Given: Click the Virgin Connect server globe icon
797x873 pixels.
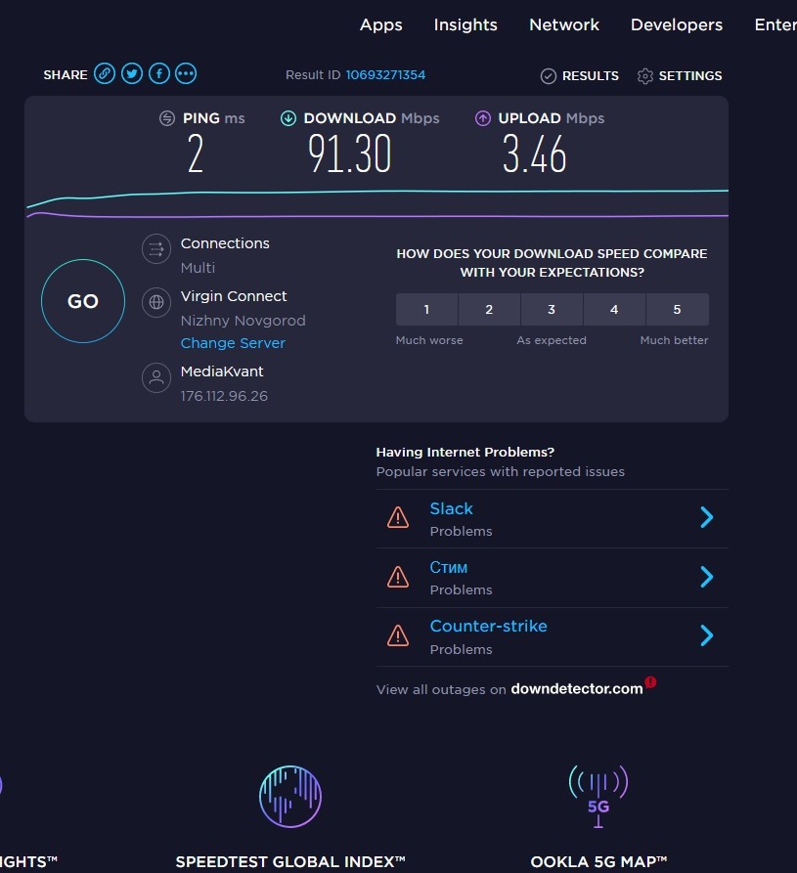Looking at the screenshot, I should click(x=156, y=302).
